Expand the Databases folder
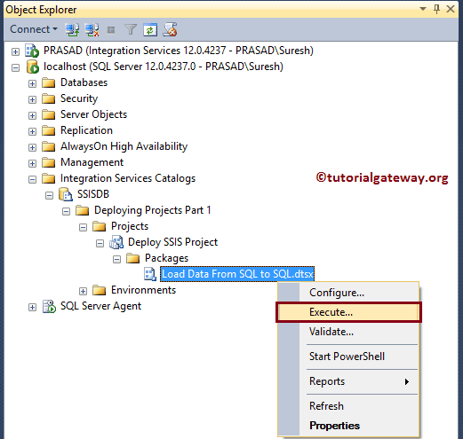The image size is (463, 439). coord(32,83)
